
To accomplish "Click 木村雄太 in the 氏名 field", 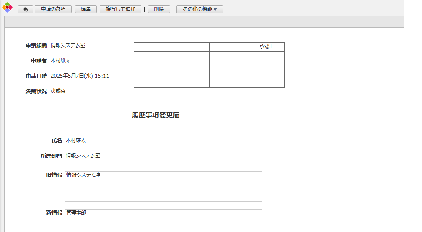I will click(x=76, y=140).
